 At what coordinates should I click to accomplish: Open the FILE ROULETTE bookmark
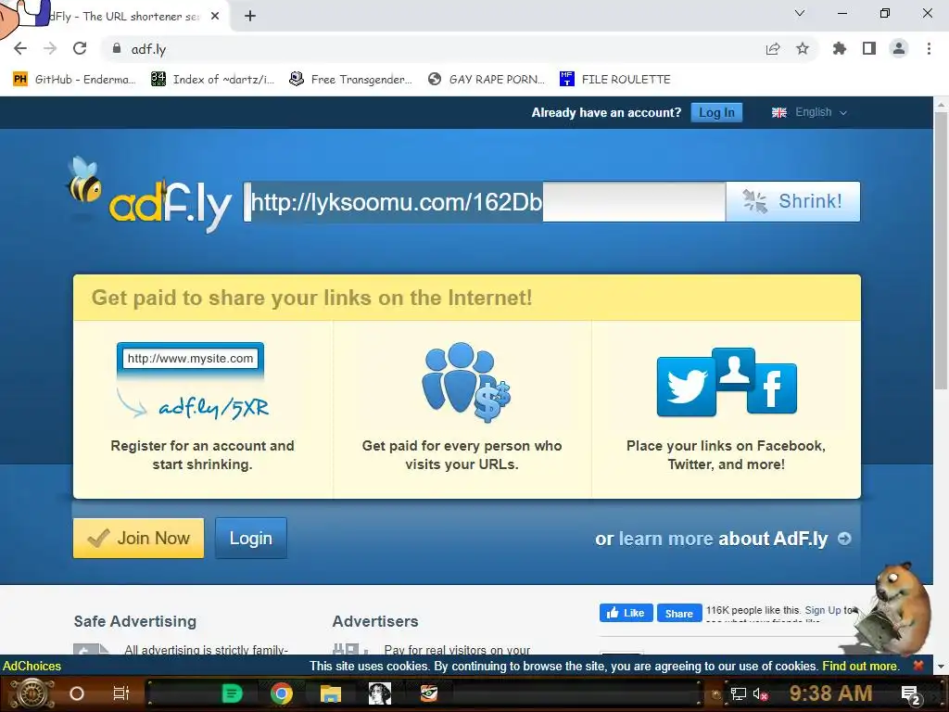[615, 80]
